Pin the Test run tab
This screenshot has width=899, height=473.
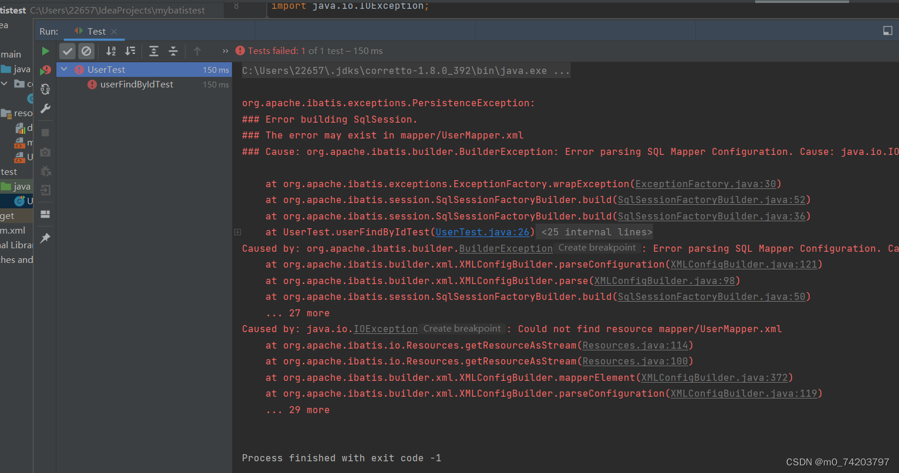(x=45, y=238)
